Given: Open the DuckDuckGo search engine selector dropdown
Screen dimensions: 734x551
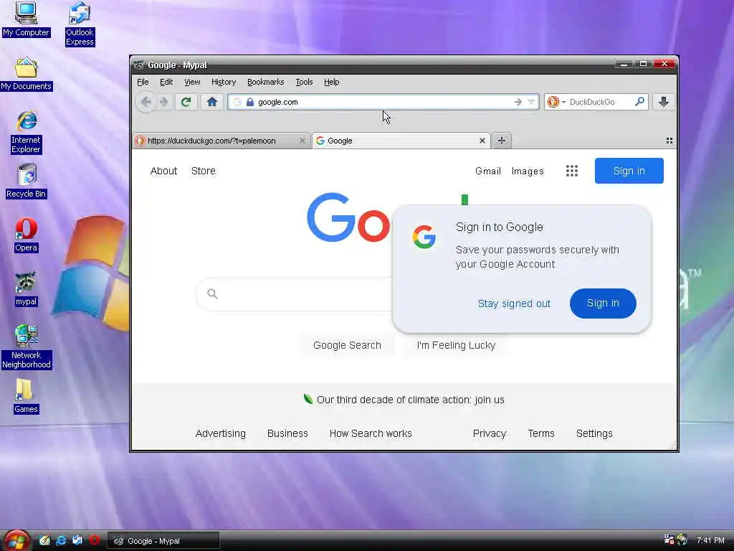Looking at the screenshot, I should click(x=556, y=102).
